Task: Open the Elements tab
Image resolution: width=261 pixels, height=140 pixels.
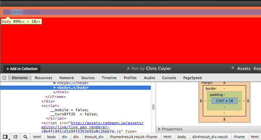Action: [x=20, y=78]
